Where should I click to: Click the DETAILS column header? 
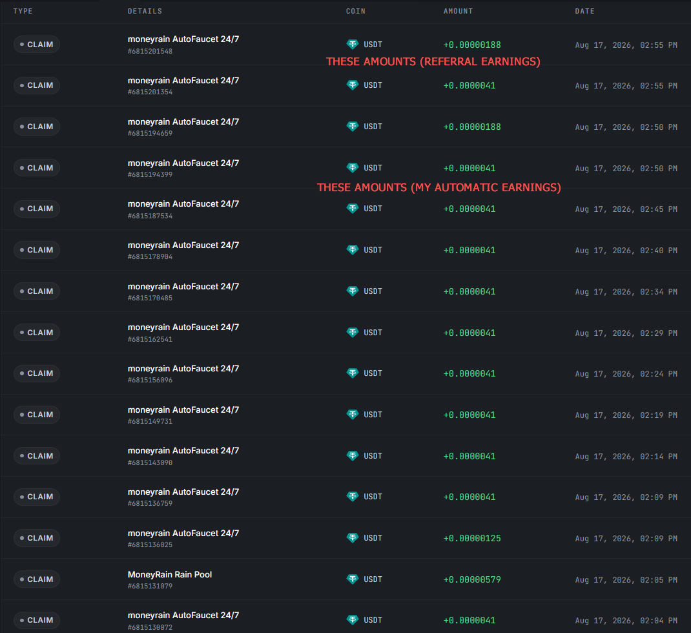pos(145,11)
